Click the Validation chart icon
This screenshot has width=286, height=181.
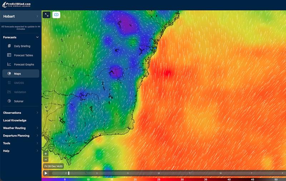9,92
